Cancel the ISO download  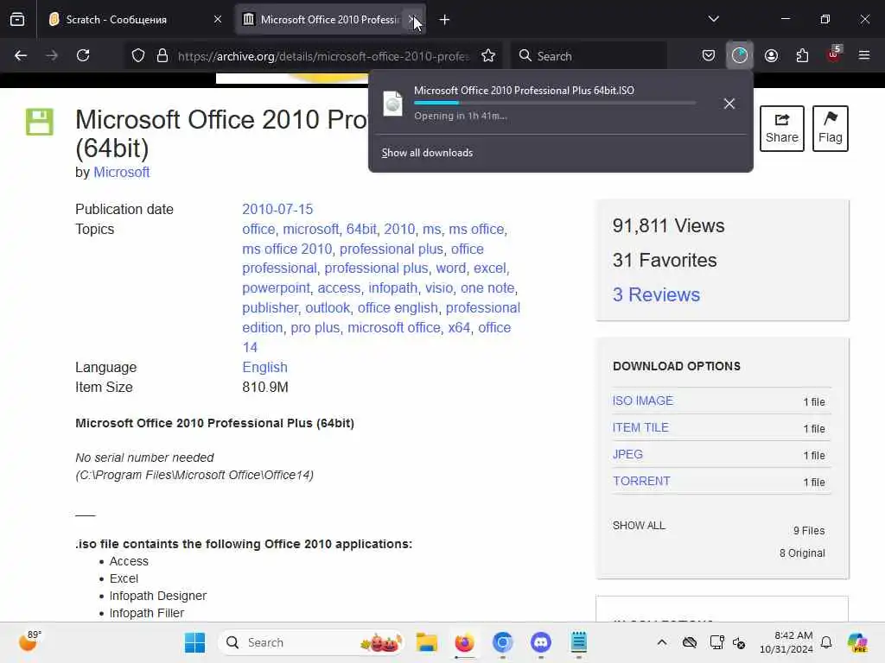point(729,104)
